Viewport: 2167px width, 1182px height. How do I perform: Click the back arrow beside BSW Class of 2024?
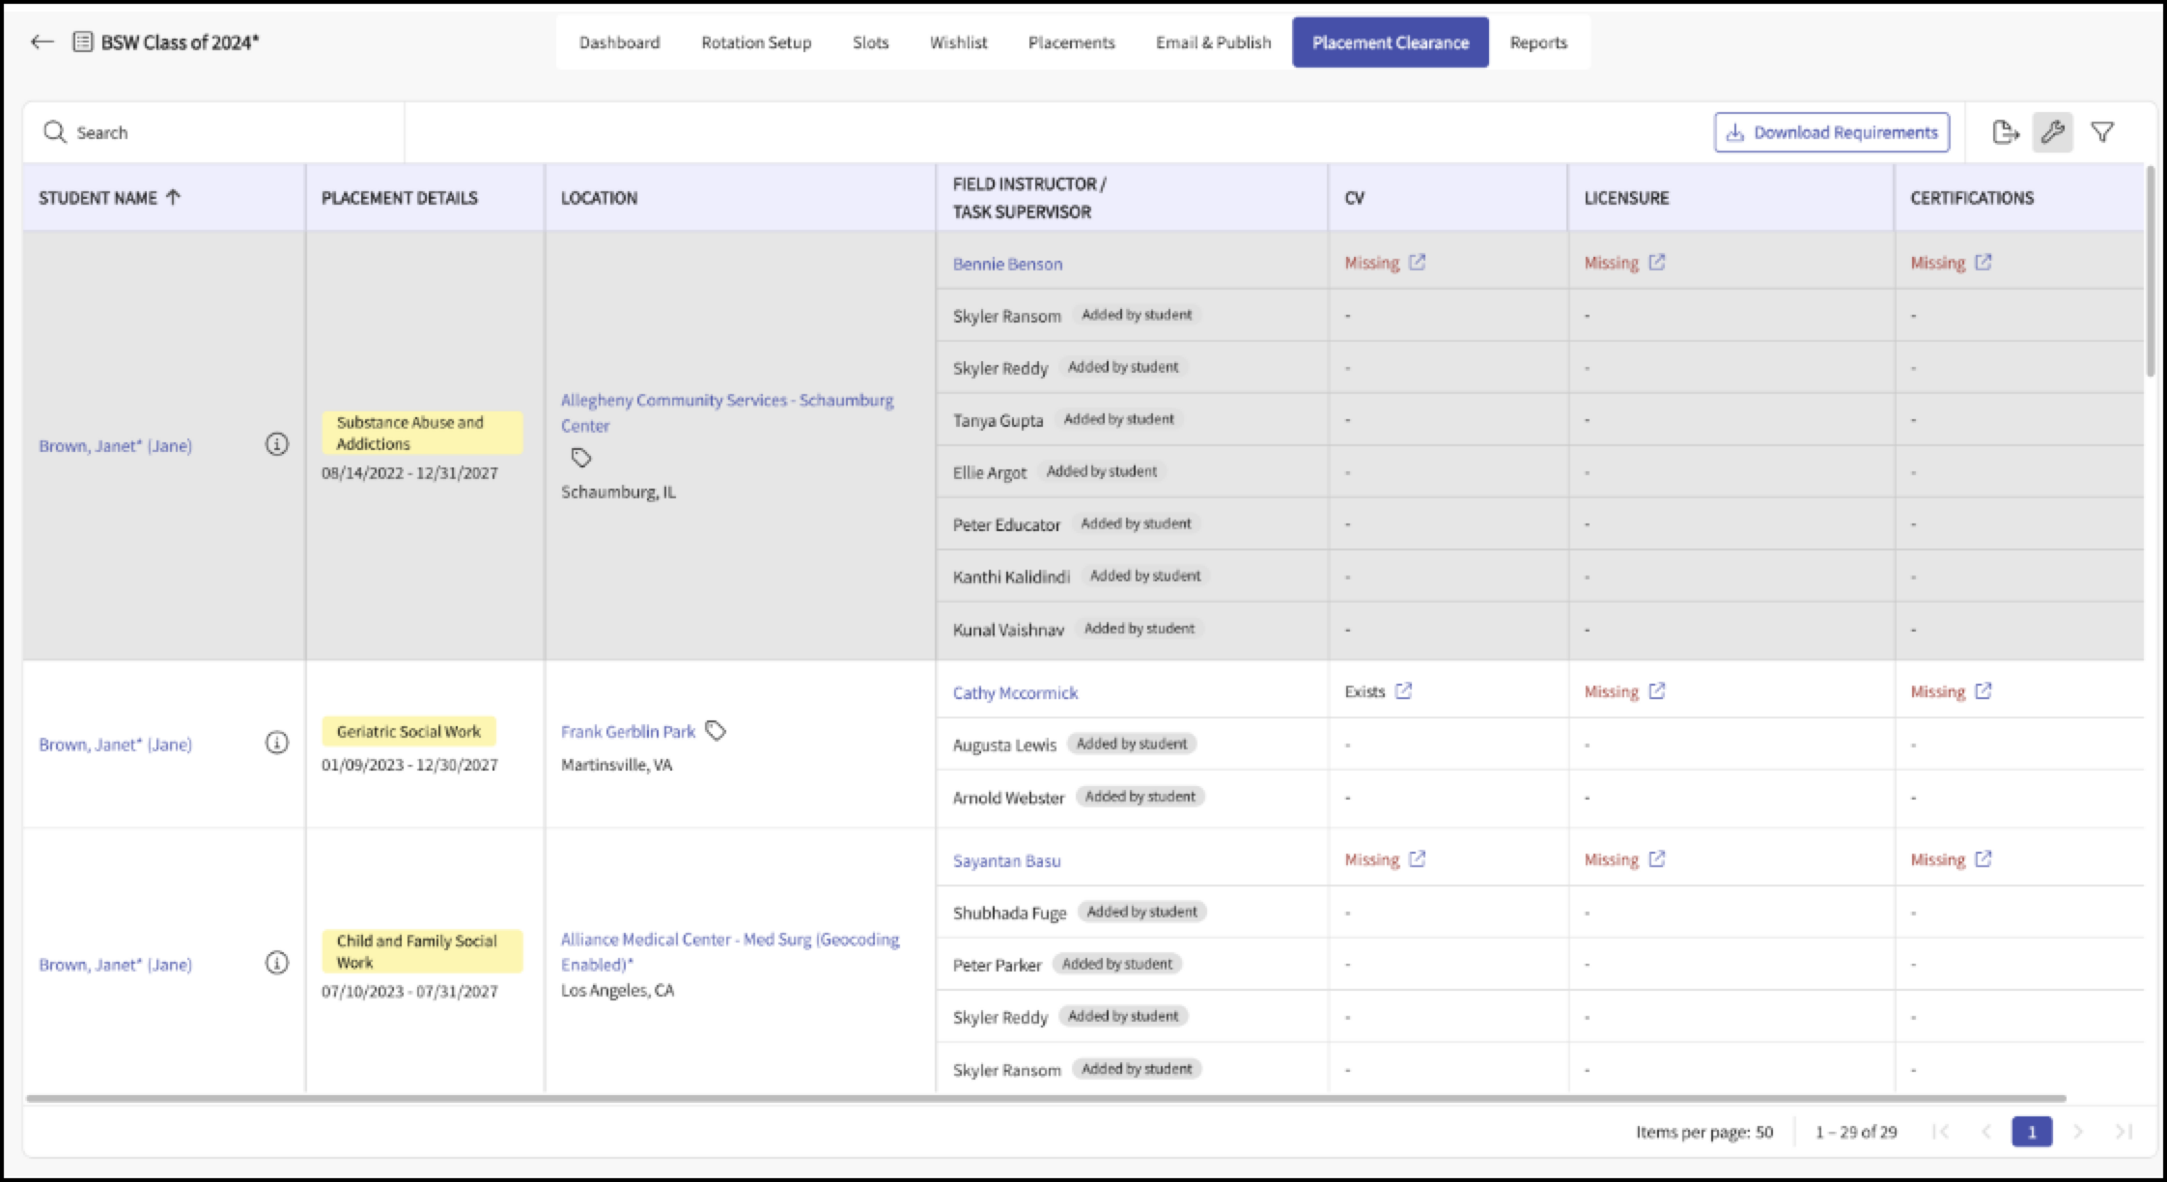[42, 42]
